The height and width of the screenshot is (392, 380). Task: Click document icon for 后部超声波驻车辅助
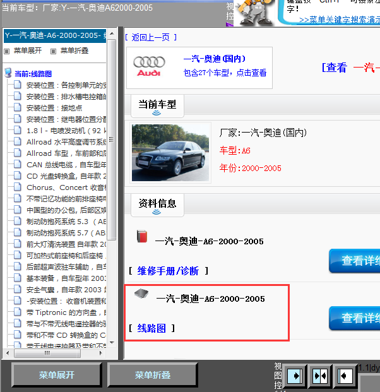point(17,266)
